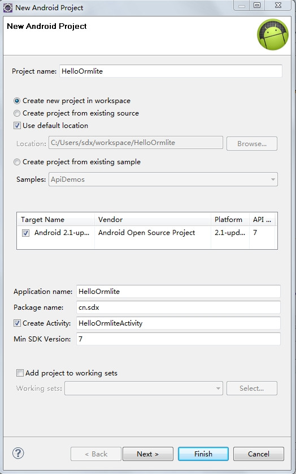Click the Vendor column header
296x474 pixels.
pyautogui.click(x=153, y=220)
